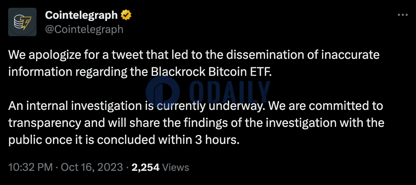The image size is (416, 185).
Task: Click the word "transparency" in the tweet
Action: [45, 124]
